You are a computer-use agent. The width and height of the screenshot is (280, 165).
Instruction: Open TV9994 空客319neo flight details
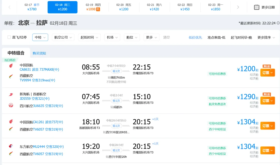[x=37, y=80]
